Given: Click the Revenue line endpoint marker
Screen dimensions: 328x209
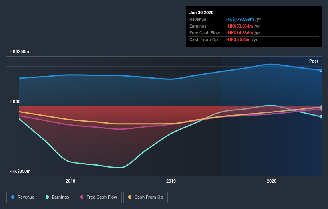Looking at the screenshot, I should pos(321,70).
